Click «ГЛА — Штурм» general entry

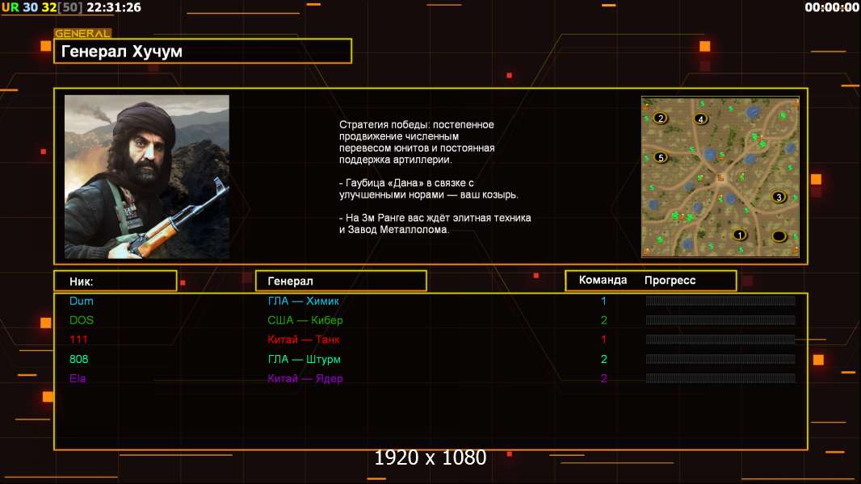pos(304,359)
